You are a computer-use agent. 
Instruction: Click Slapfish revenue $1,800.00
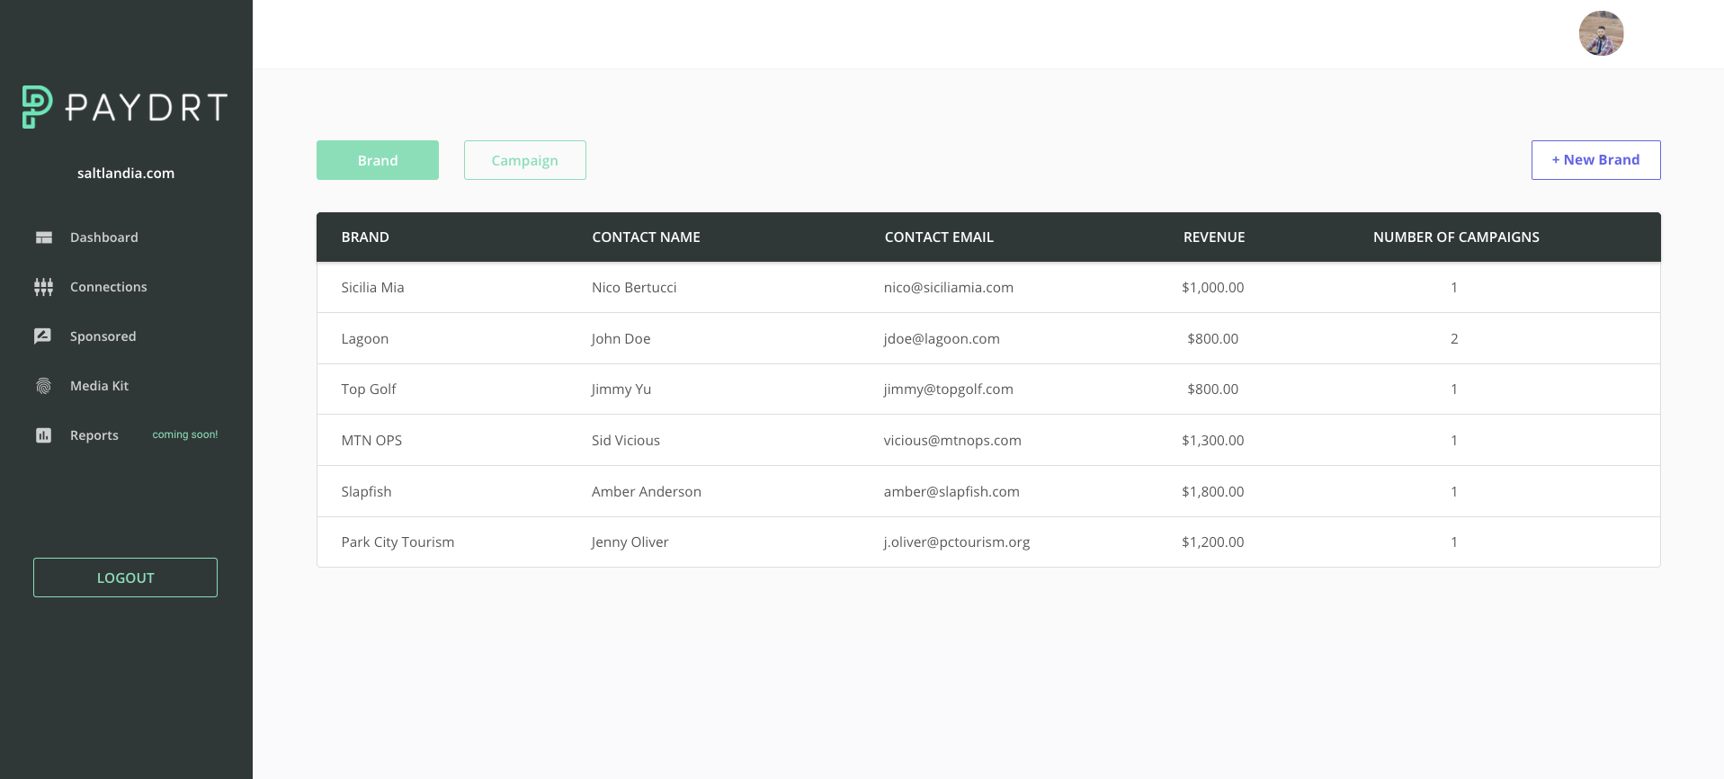pos(1213,492)
